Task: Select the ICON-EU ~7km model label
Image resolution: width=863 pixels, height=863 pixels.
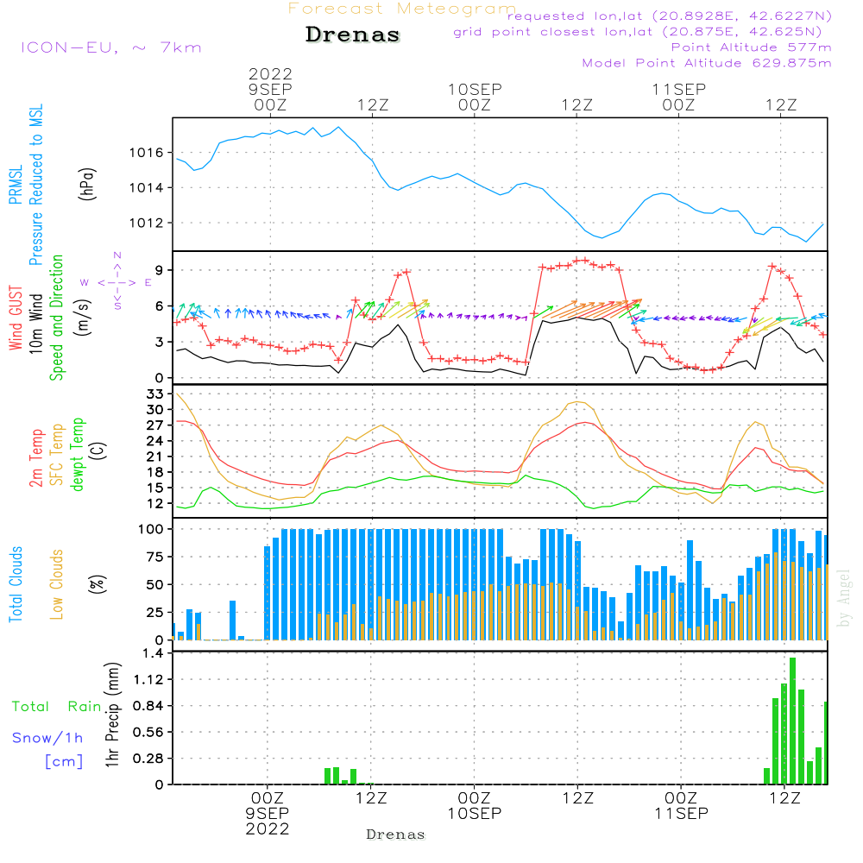Action: tap(110, 47)
